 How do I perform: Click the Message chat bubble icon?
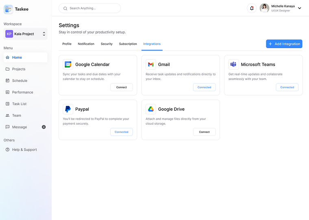coord(7,127)
